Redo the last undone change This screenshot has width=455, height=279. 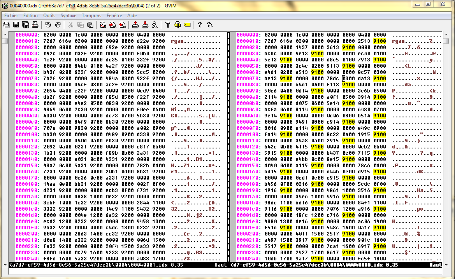tap(58, 25)
